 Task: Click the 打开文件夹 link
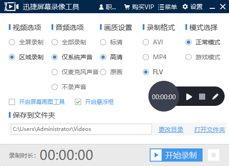pos(210,130)
